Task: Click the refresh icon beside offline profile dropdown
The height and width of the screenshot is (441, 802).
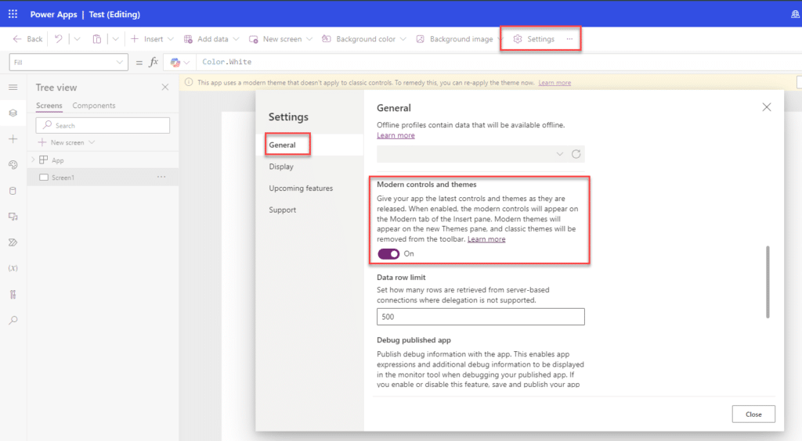Action: tap(576, 154)
